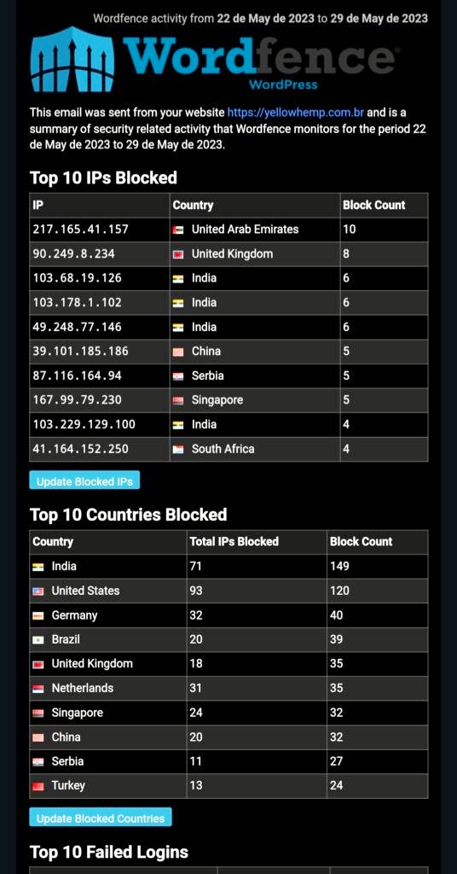Click the Total IPs Blocked column header
This screenshot has width=457, height=874.
[234, 541]
